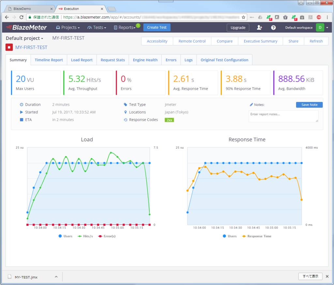Image resolution: width=334 pixels, height=285 pixels.
Task: Click the Locations pin icon
Action: [126, 112]
